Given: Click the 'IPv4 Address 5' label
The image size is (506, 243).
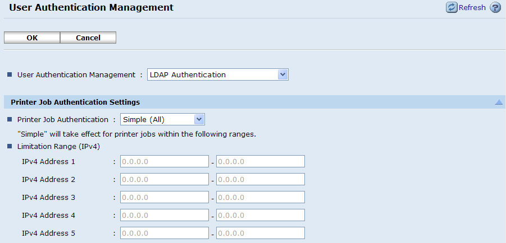Looking at the screenshot, I should [48, 233].
